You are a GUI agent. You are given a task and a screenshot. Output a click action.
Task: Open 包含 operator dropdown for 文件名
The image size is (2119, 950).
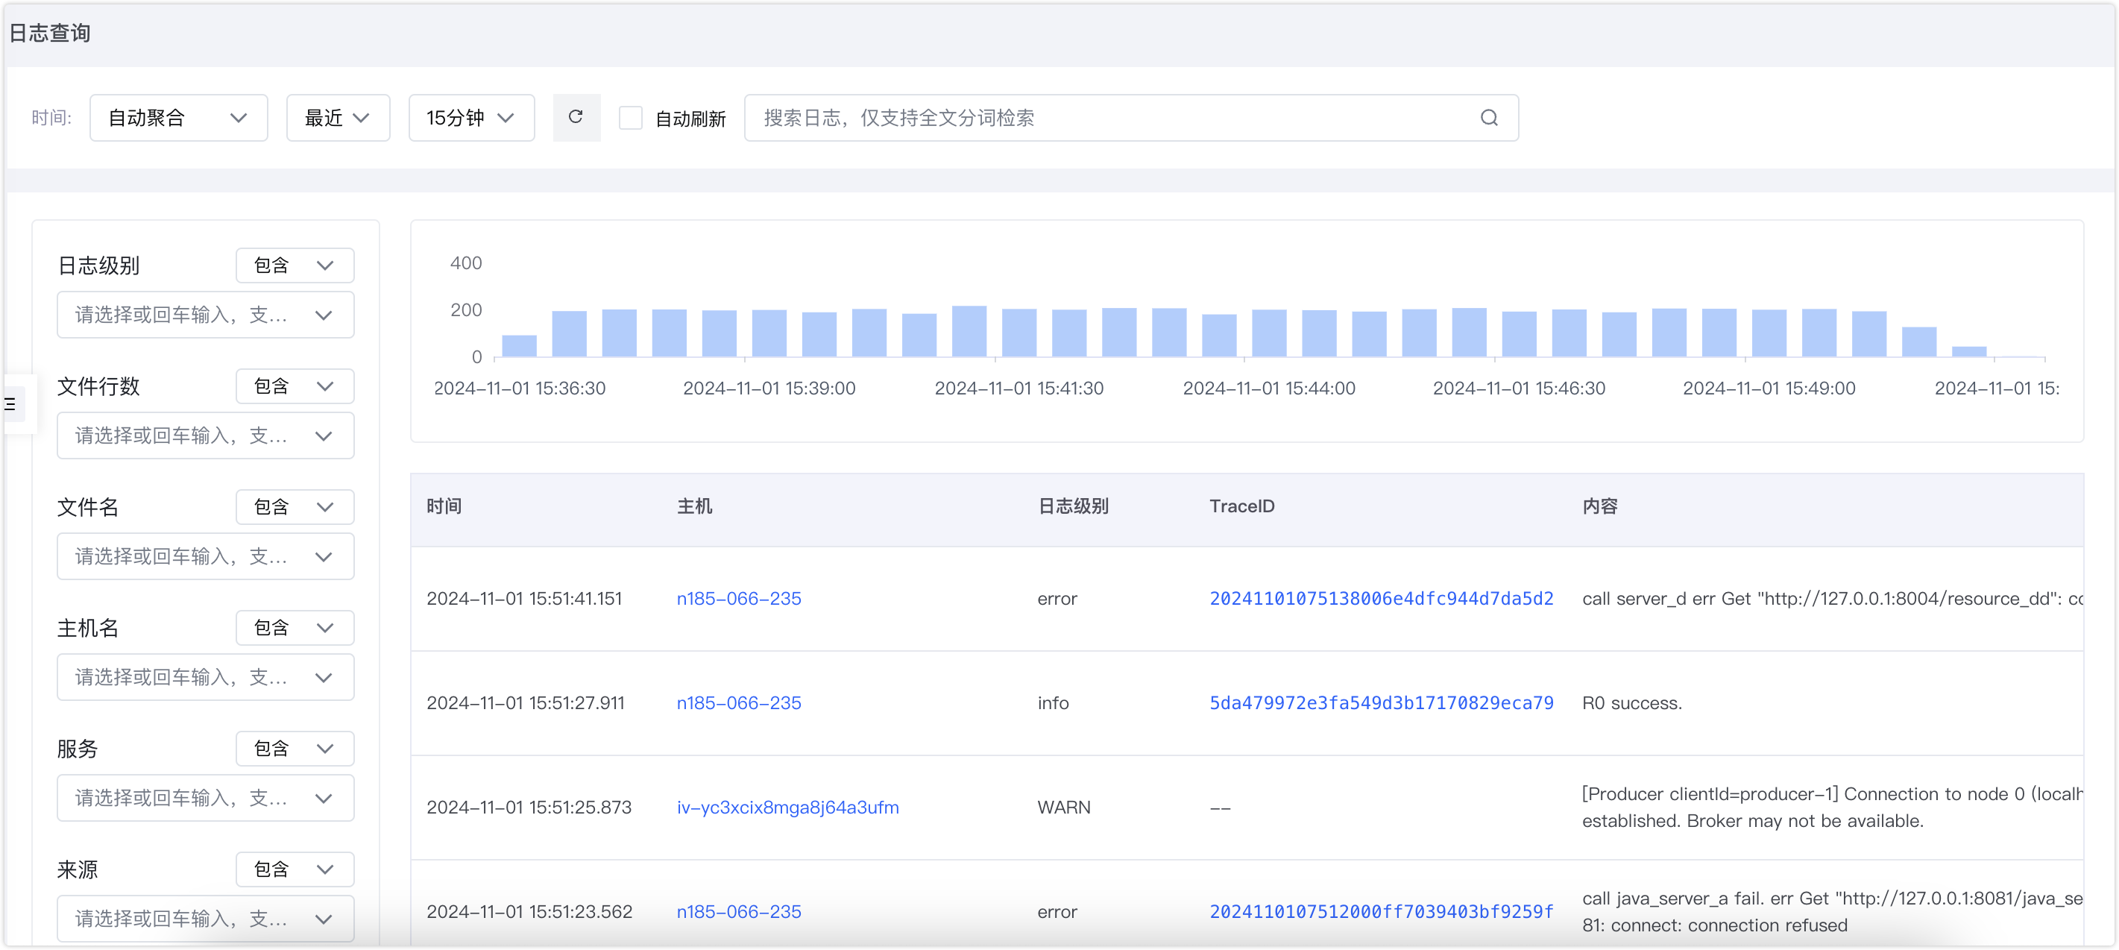click(295, 506)
